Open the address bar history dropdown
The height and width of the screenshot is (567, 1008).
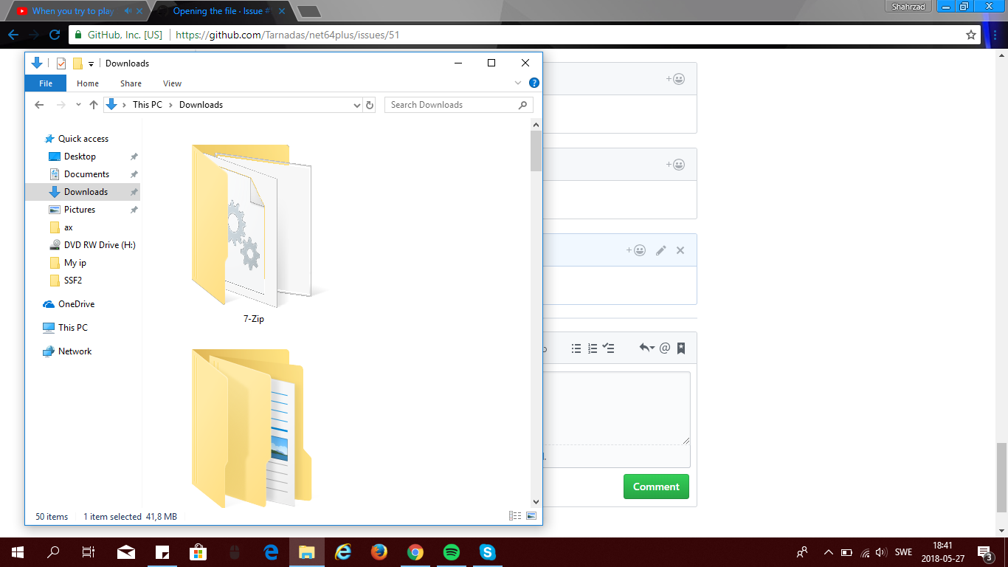click(357, 104)
